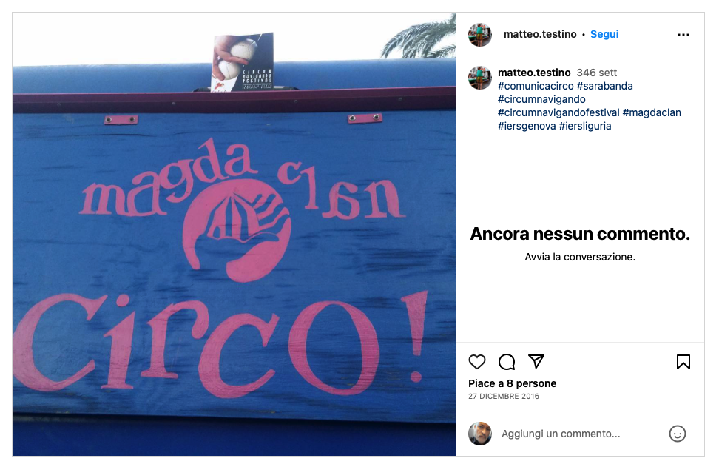Open the #magdaclan hashtag
719x464 pixels.
point(652,112)
